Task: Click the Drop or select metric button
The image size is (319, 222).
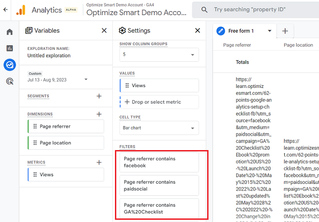Action: coord(159,102)
